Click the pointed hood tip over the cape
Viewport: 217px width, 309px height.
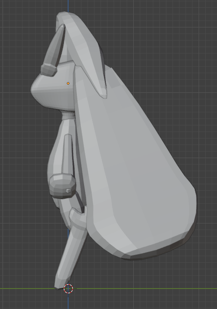pos(103,94)
